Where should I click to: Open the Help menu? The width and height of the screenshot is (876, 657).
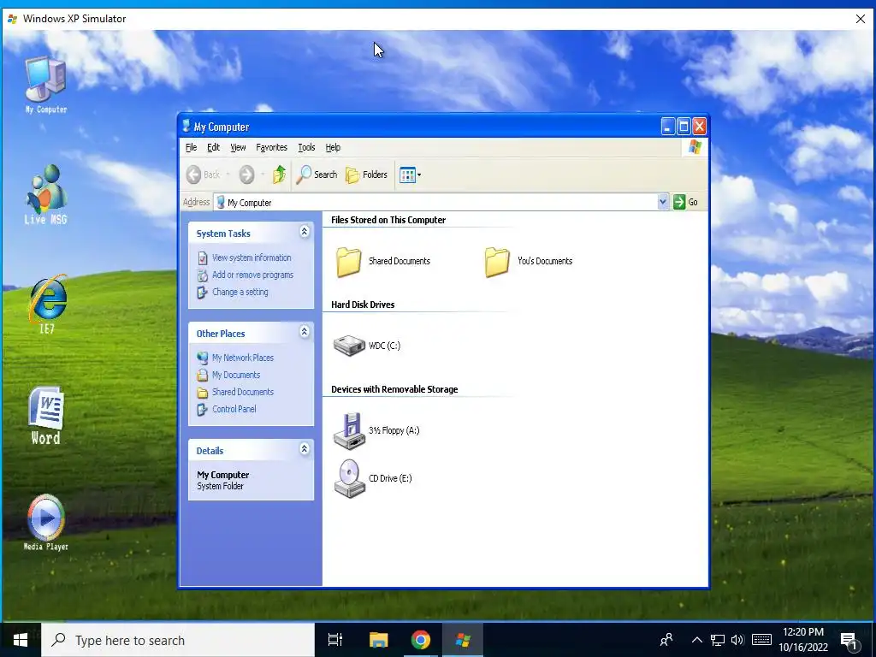[333, 147]
